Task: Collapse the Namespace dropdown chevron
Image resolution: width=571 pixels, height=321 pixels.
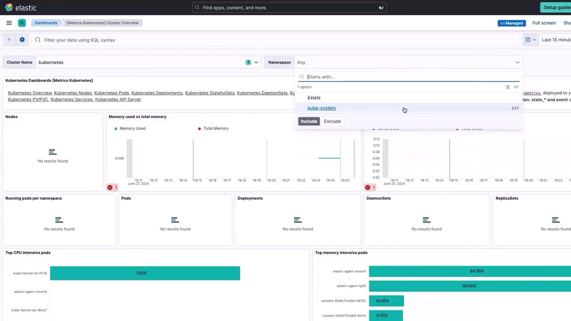Action: pyautogui.click(x=517, y=62)
